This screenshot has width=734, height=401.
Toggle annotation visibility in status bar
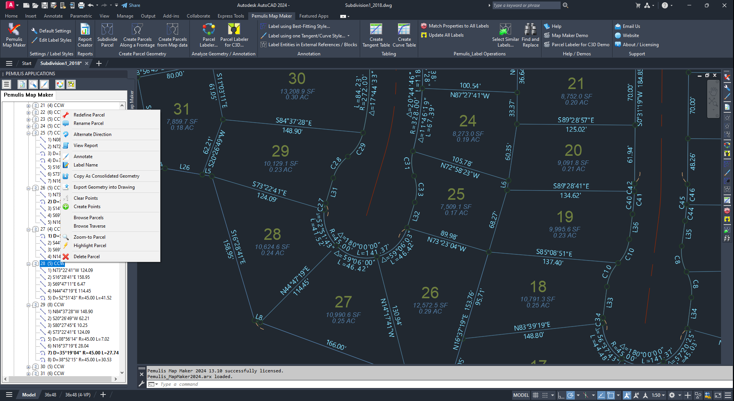pos(627,395)
